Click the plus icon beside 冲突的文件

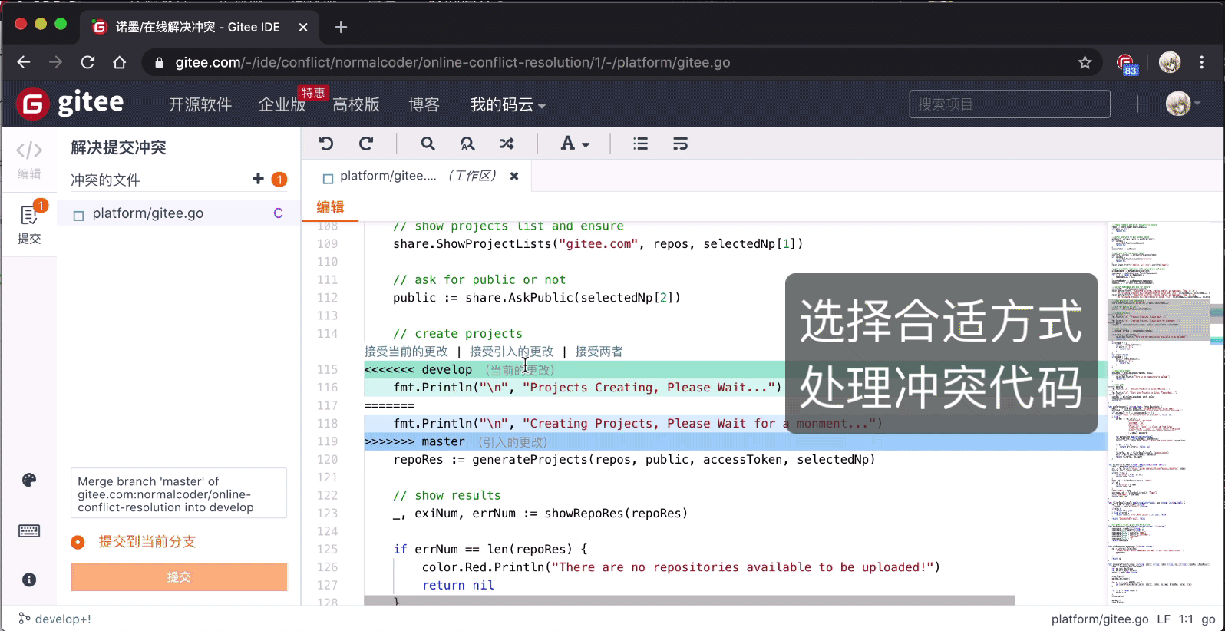pyautogui.click(x=258, y=179)
